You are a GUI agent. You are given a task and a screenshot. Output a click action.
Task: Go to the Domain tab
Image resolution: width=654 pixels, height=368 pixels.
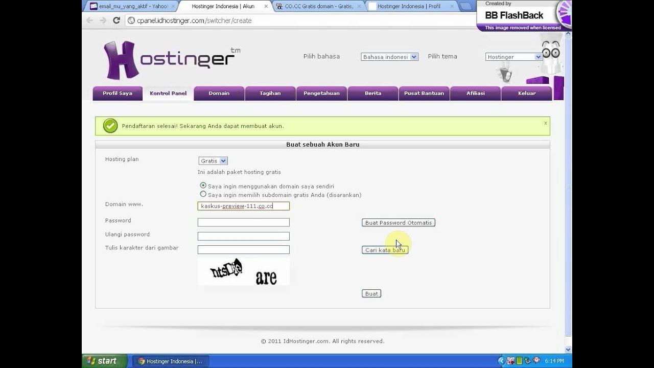[x=219, y=94]
